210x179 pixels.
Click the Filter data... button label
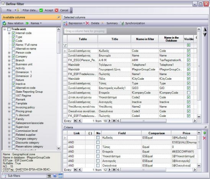click(x=30, y=10)
